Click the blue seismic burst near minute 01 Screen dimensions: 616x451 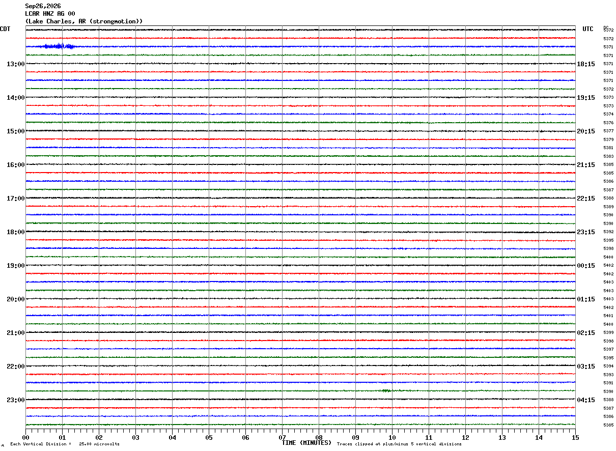tap(60, 46)
